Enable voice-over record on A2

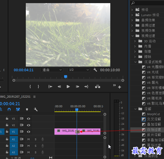pyautogui.click(x=42, y=146)
